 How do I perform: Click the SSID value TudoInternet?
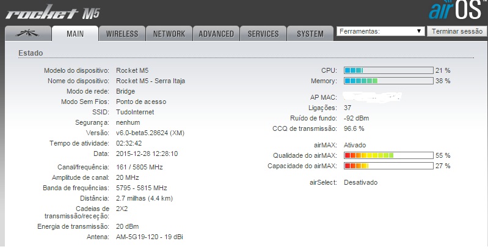click(x=135, y=112)
